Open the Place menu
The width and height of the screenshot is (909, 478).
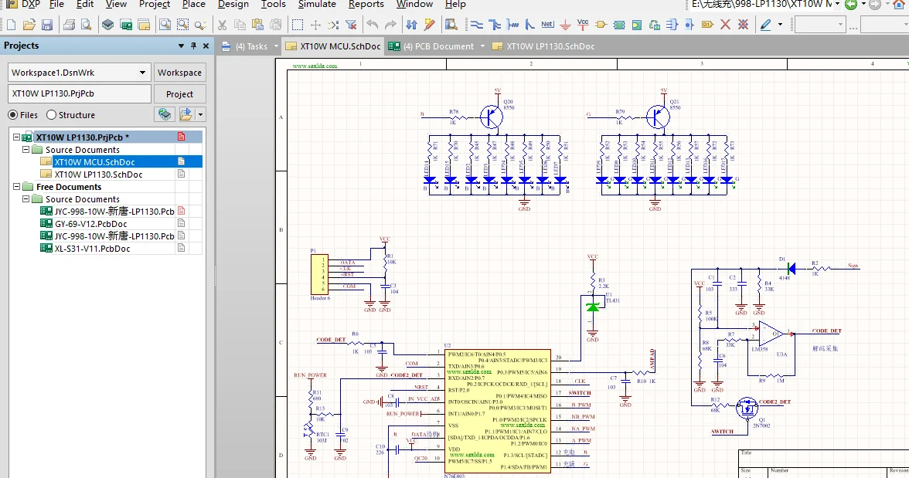pos(193,4)
